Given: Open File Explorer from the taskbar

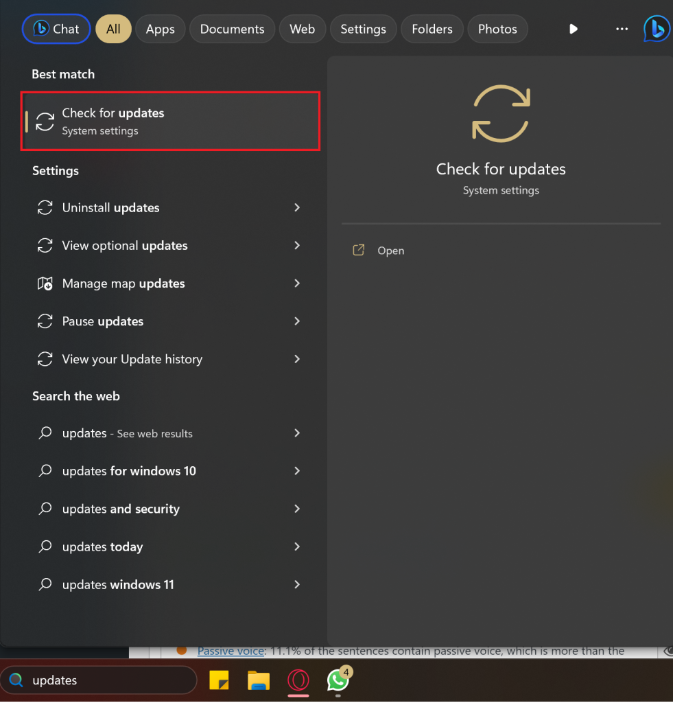Looking at the screenshot, I should tap(259, 680).
